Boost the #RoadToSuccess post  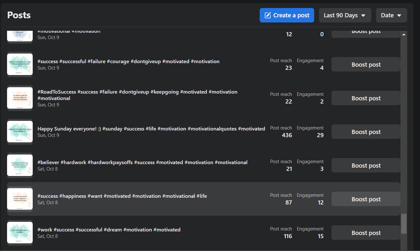click(366, 98)
